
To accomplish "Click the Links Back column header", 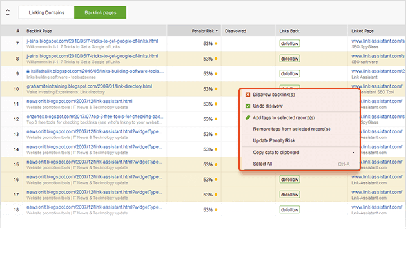I will pos(289,31).
